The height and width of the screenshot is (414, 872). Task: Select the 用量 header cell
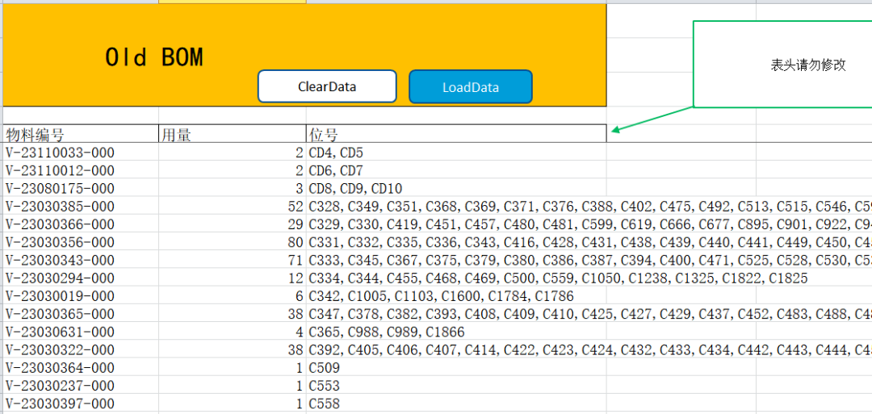click(x=233, y=134)
